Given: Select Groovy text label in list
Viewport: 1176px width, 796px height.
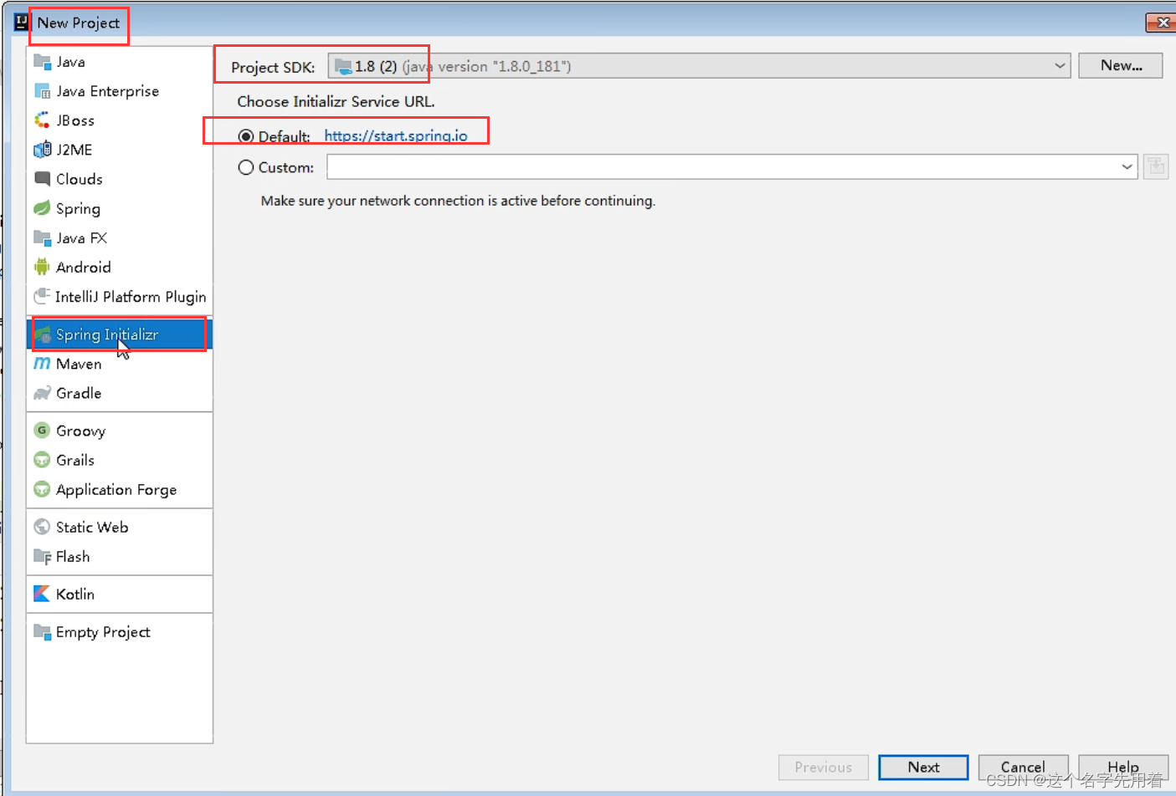Looking at the screenshot, I should point(81,431).
